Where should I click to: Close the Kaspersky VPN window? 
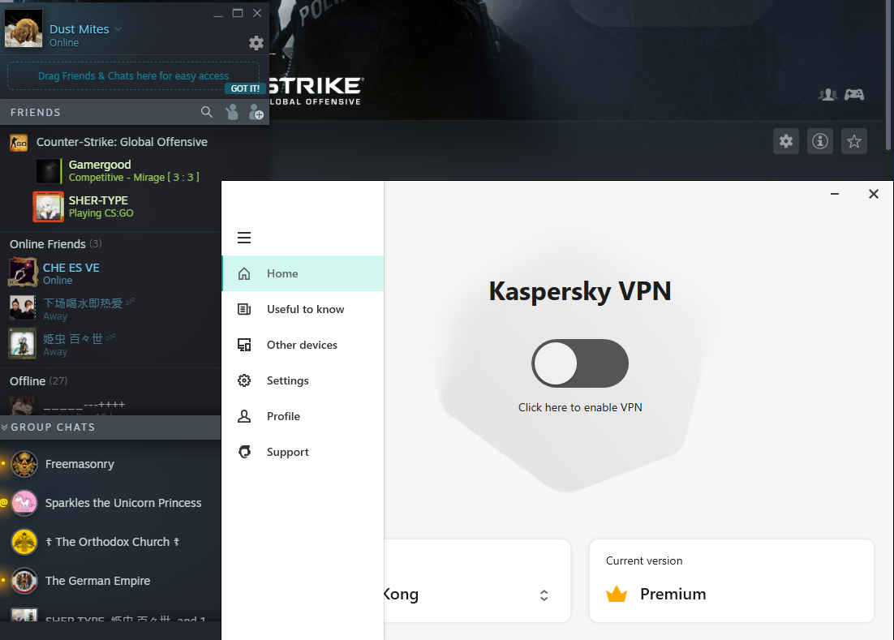pos(874,195)
